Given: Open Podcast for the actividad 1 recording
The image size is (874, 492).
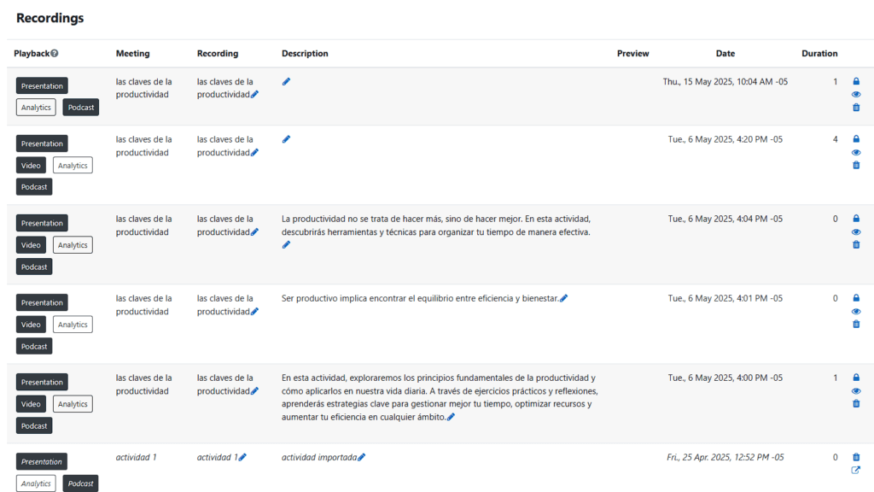Looking at the screenshot, I should (80, 483).
